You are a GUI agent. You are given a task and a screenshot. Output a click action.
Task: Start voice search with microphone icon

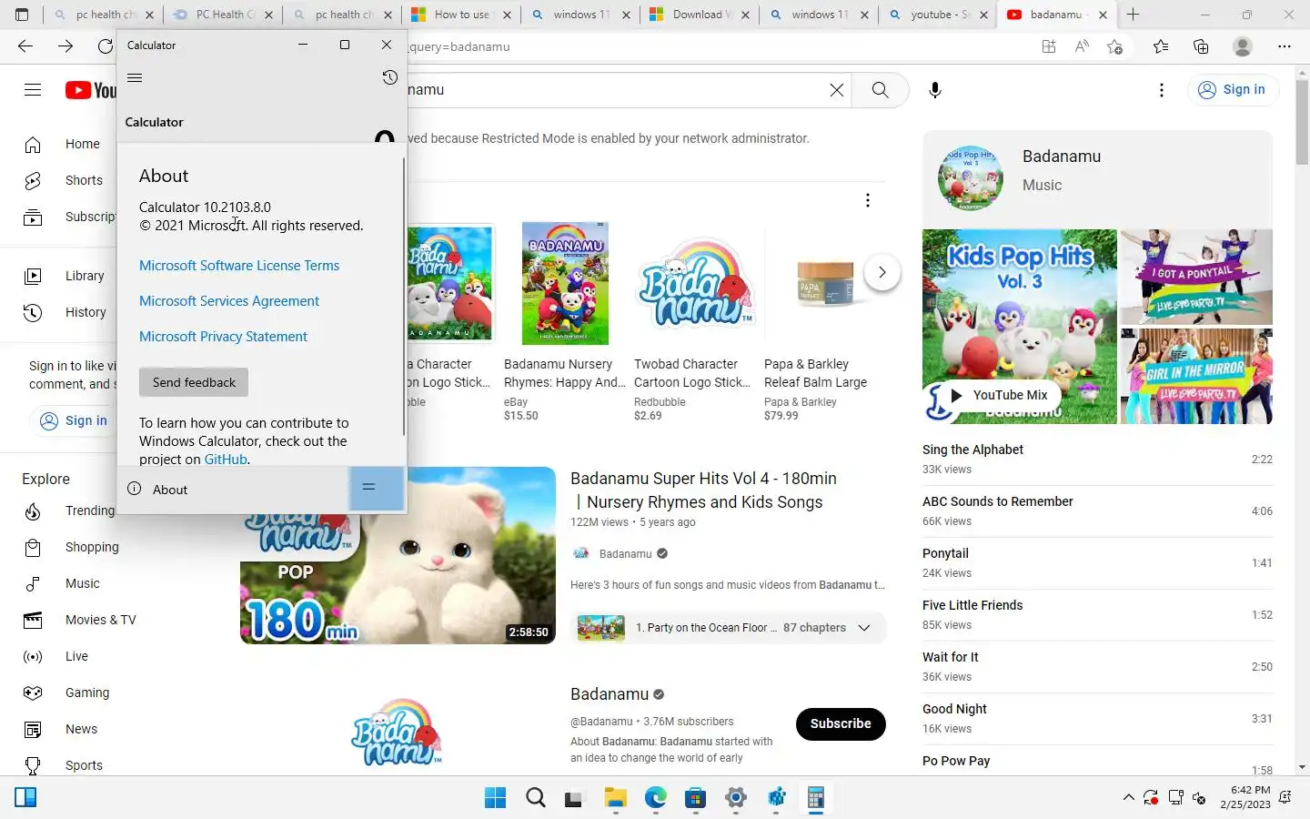point(935,89)
